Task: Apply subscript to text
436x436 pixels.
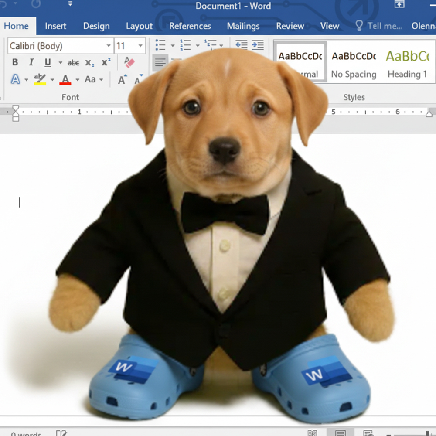Action: tap(89, 63)
